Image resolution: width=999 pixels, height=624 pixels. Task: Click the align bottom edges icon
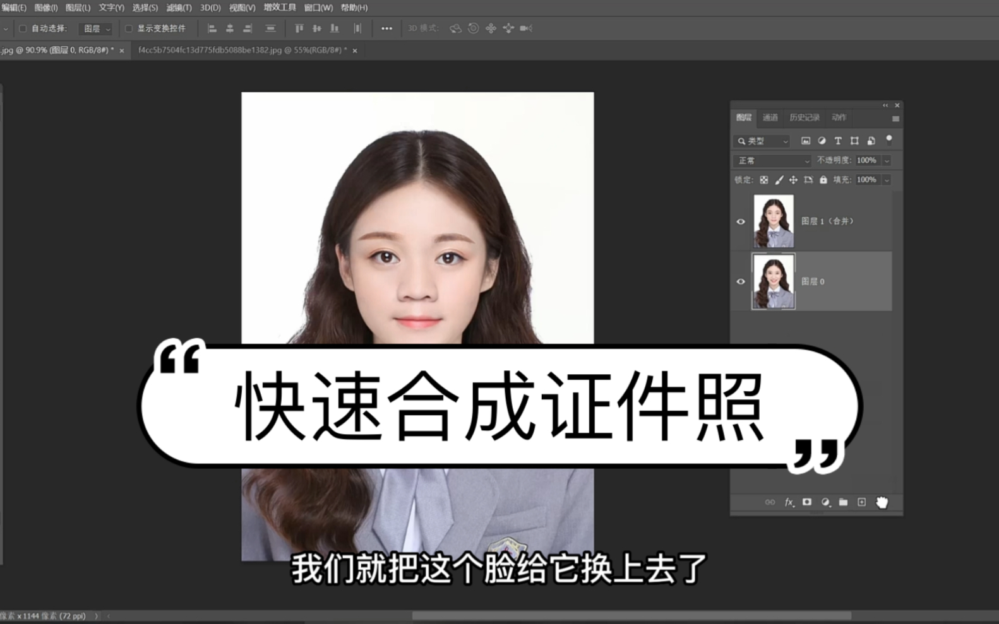pyautogui.click(x=335, y=28)
